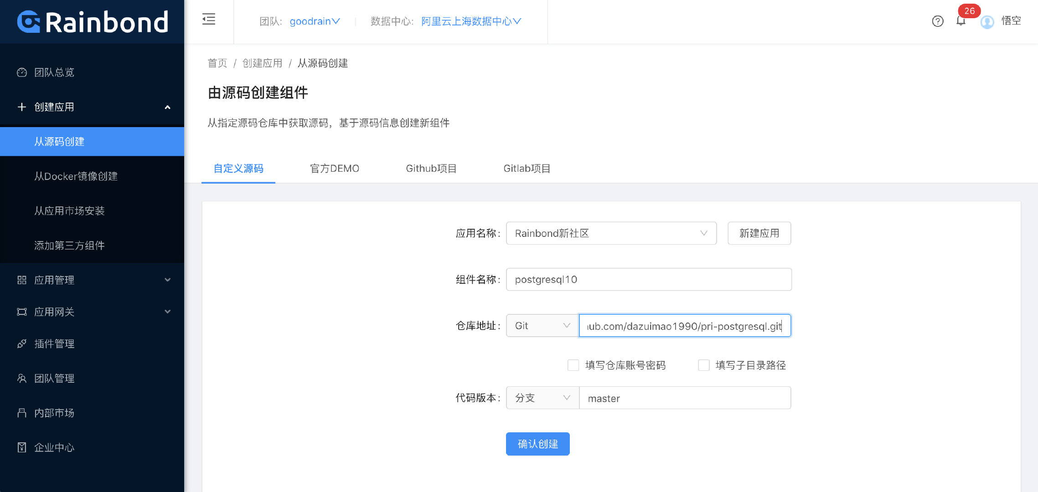This screenshot has height=492, width=1038.
Task: Open notifications bell with 26 badge
Action: tap(961, 21)
